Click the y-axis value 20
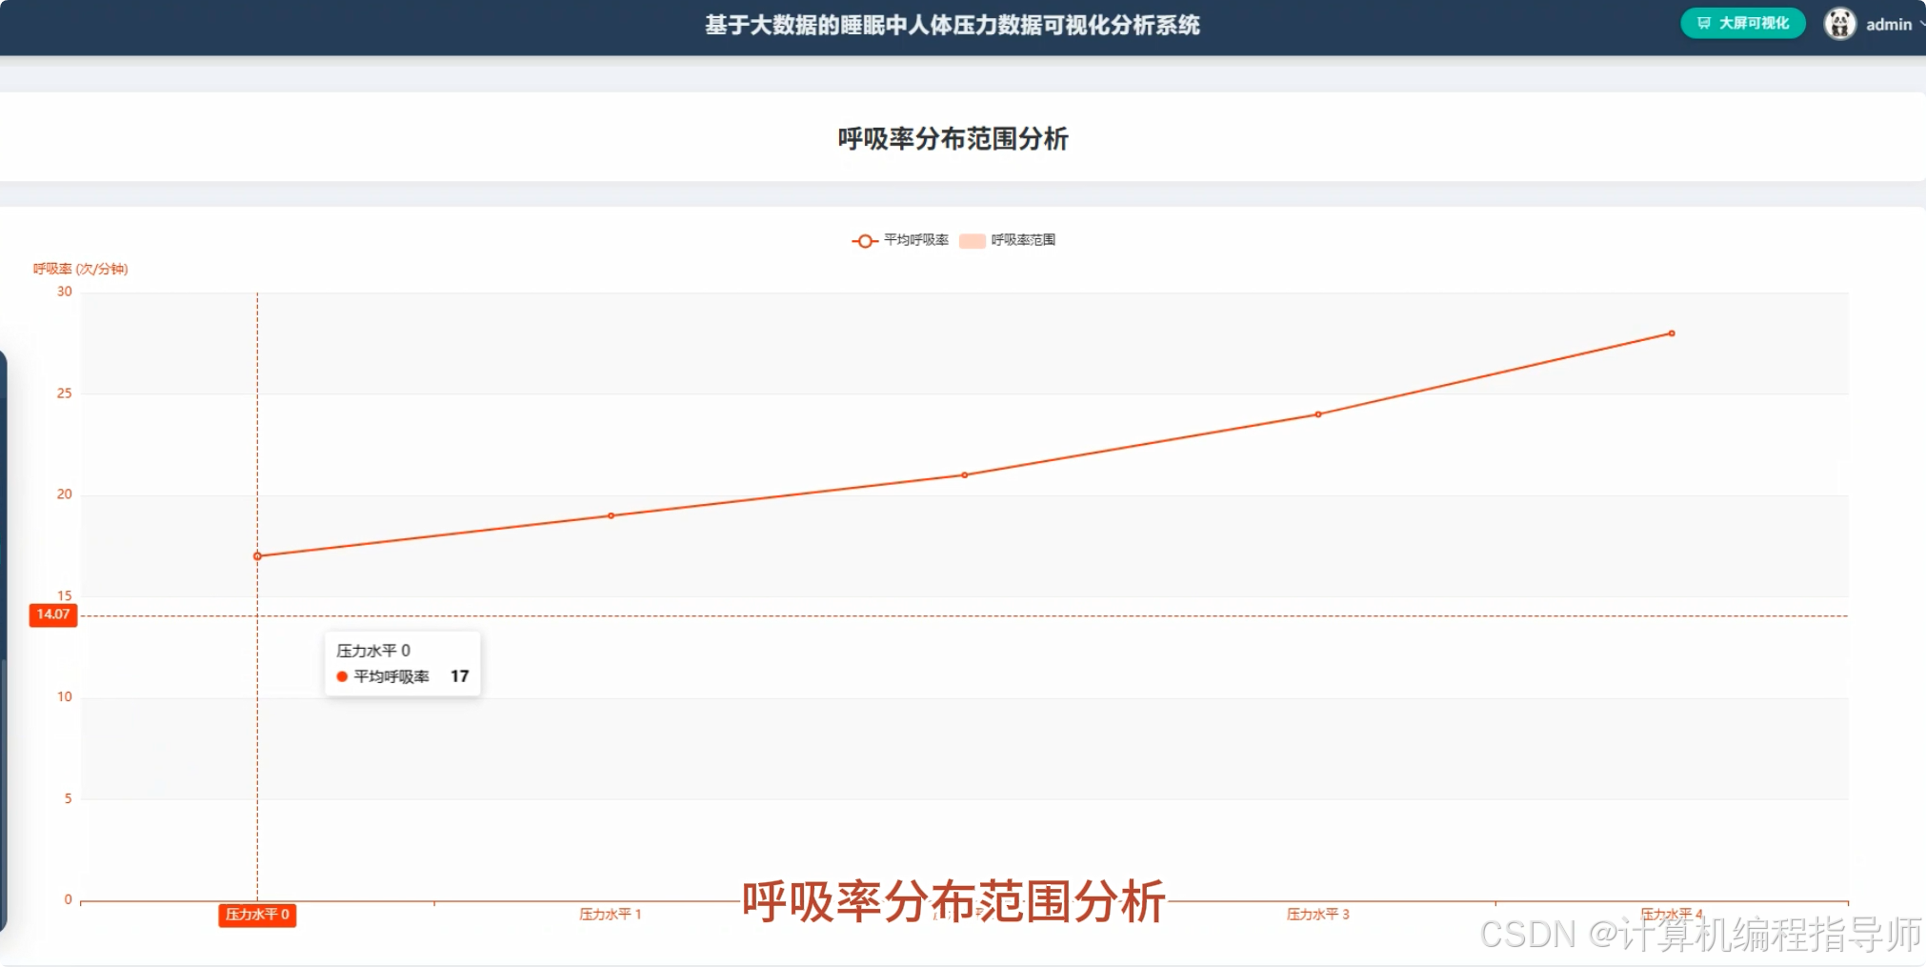The image size is (1926, 967). [x=65, y=494]
